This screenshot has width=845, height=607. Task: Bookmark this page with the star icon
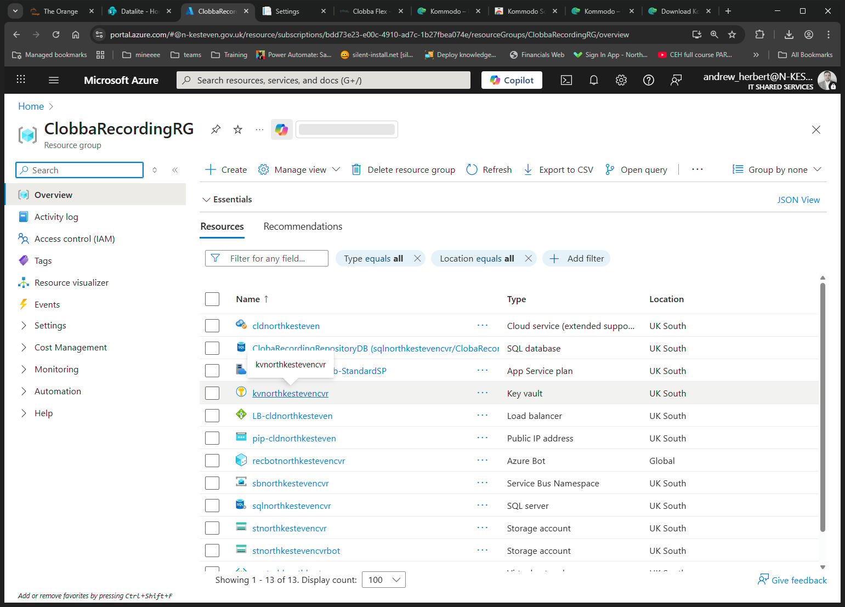click(x=732, y=35)
